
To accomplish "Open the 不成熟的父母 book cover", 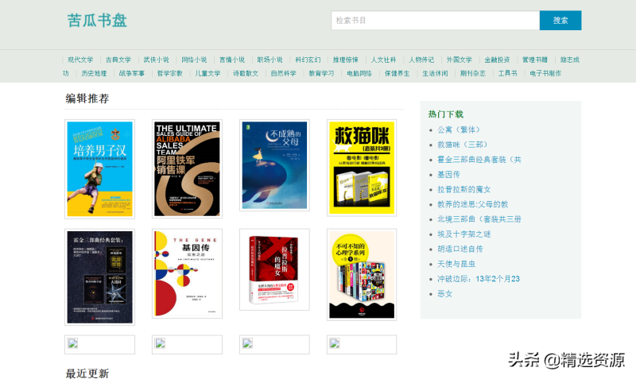I will (274, 165).
